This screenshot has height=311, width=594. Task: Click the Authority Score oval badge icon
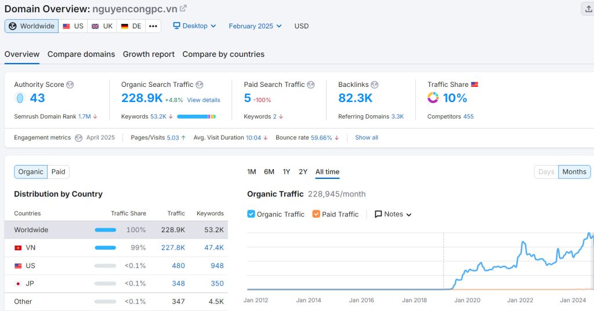pos(20,98)
